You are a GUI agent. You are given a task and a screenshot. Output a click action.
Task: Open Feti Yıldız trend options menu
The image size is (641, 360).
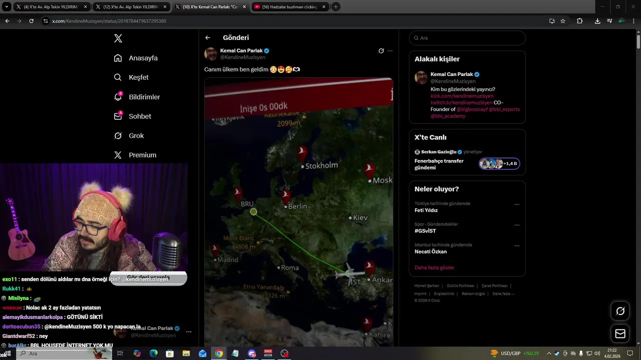coord(517,204)
